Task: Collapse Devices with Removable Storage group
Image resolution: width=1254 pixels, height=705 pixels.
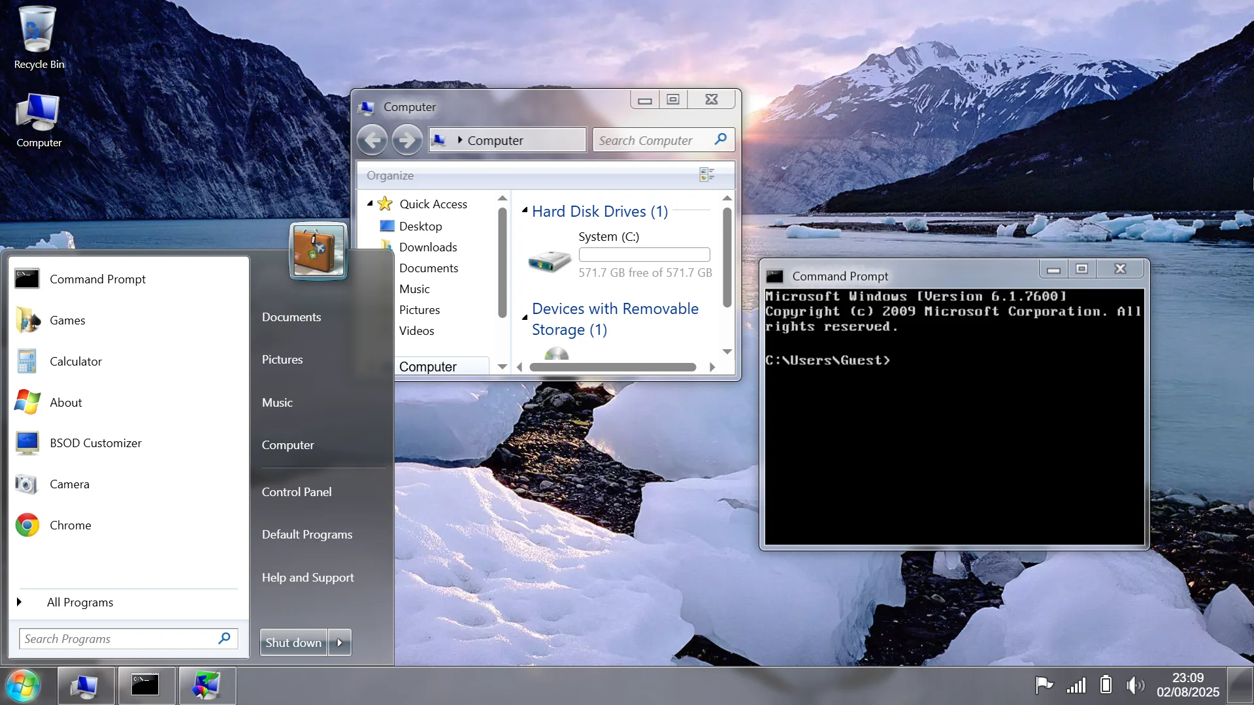Action: click(x=525, y=317)
